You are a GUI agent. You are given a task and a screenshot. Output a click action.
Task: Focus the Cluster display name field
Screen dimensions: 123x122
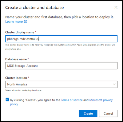[61, 39]
